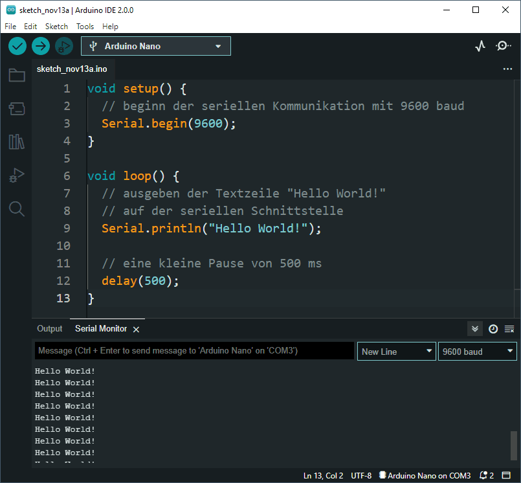521x483 pixels.
Task: Switch to the Output tab
Action: 50,329
